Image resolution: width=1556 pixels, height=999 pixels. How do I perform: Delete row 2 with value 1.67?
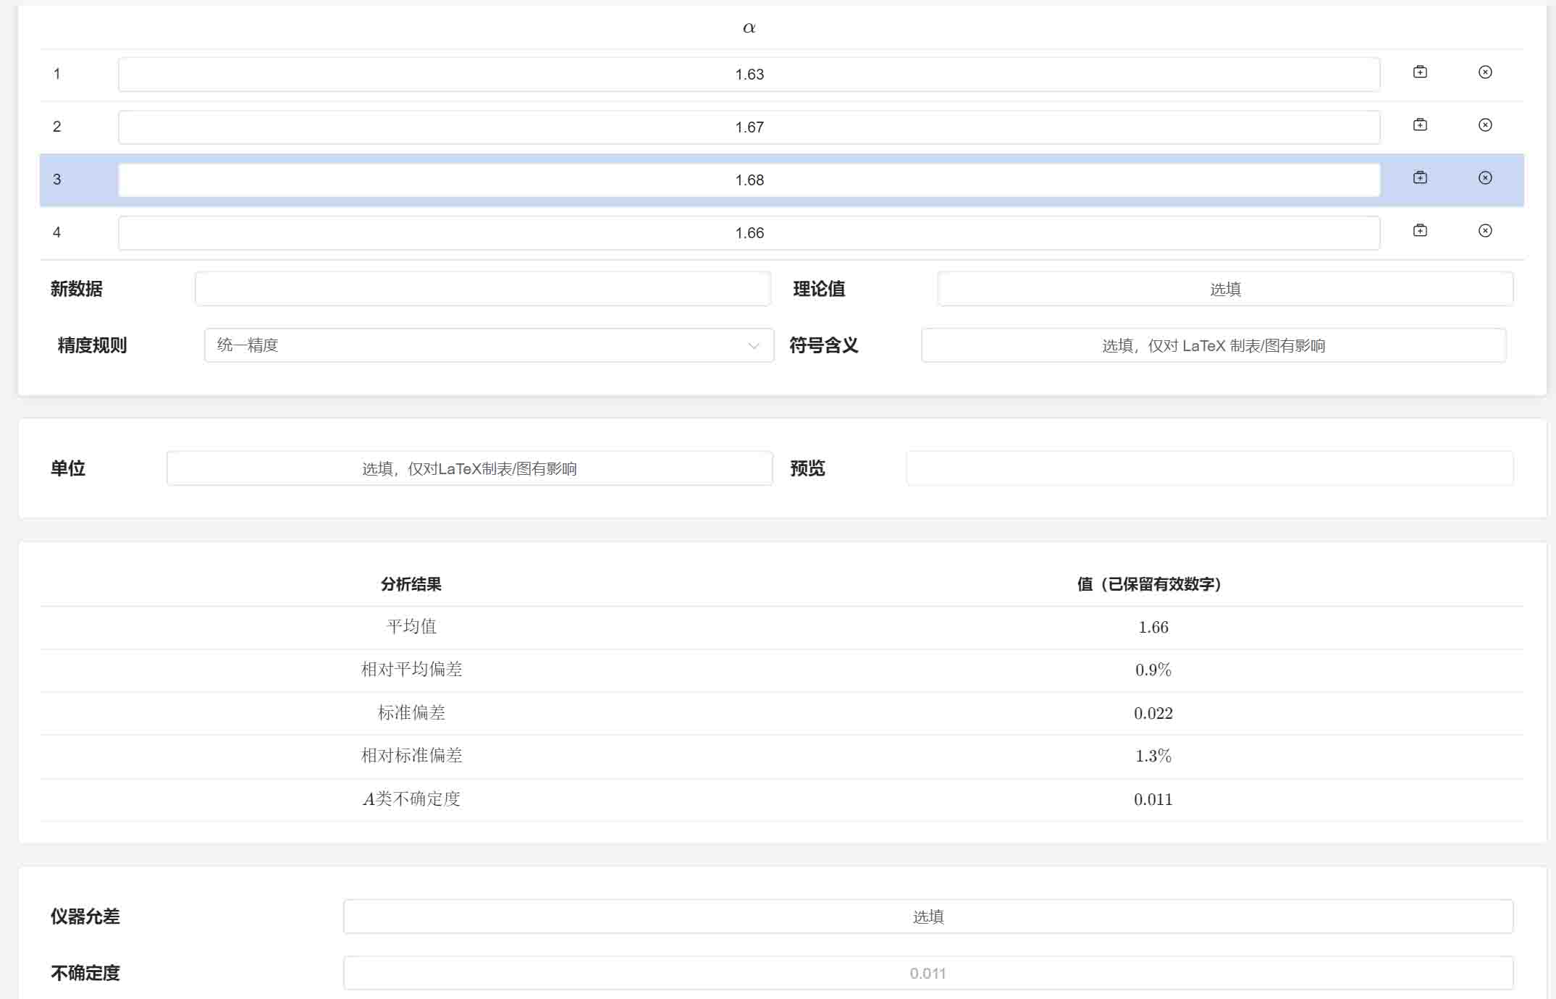(x=1485, y=125)
